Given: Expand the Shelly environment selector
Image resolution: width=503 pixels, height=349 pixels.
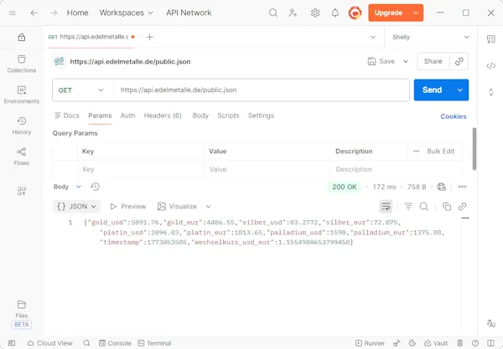Looking at the screenshot, I should [429, 37].
